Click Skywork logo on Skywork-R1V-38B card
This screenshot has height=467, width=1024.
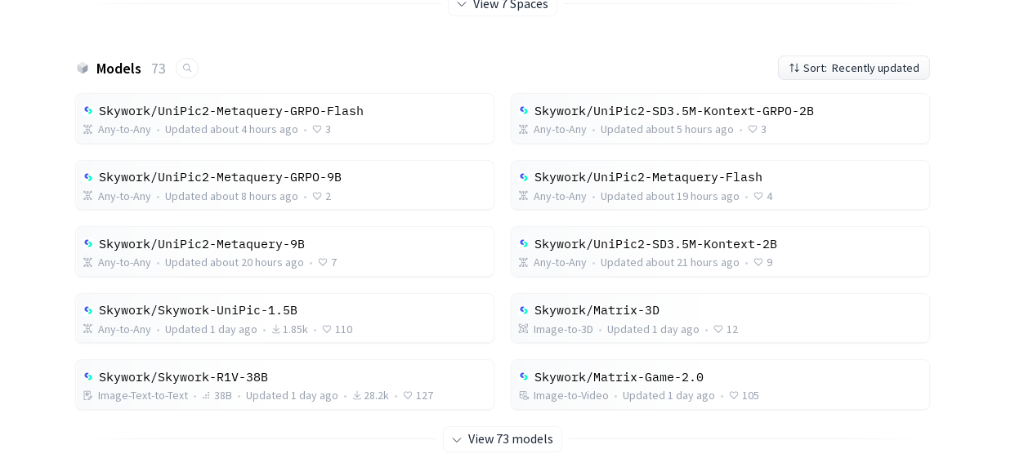pos(88,377)
